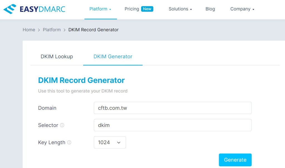Switch to the DKIM Lookup tab
285x168 pixels.
pyautogui.click(x=57, y=57)
